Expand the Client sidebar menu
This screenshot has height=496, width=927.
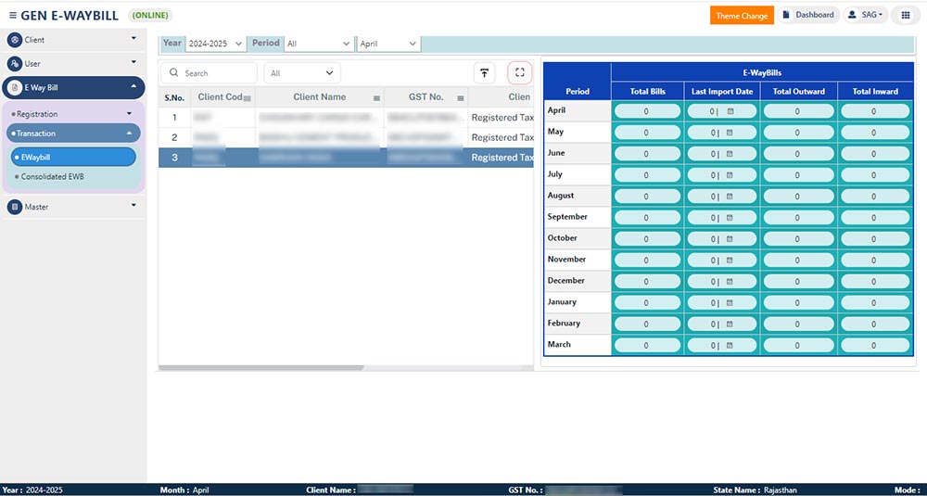(x=72, y=40)
